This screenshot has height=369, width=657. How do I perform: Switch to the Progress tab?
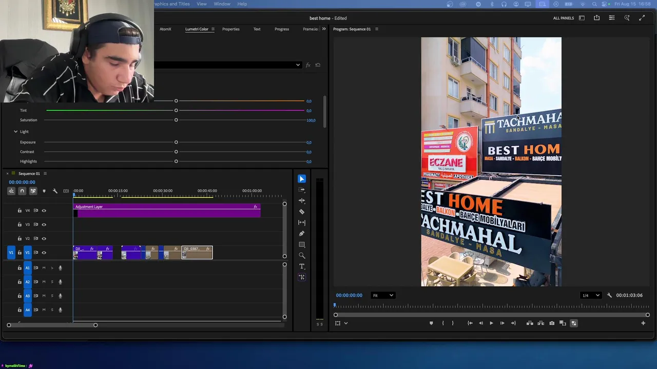(x=282, y=29)
